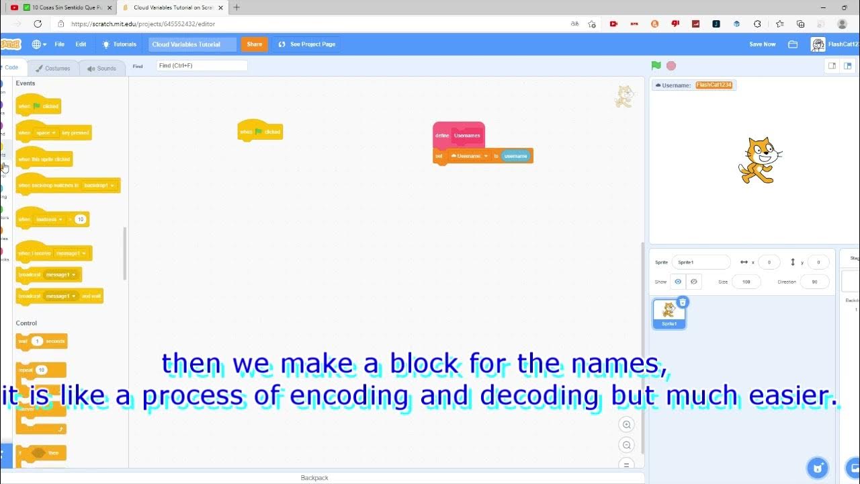Reset workspace zoom with equals icon

(627, 465)
